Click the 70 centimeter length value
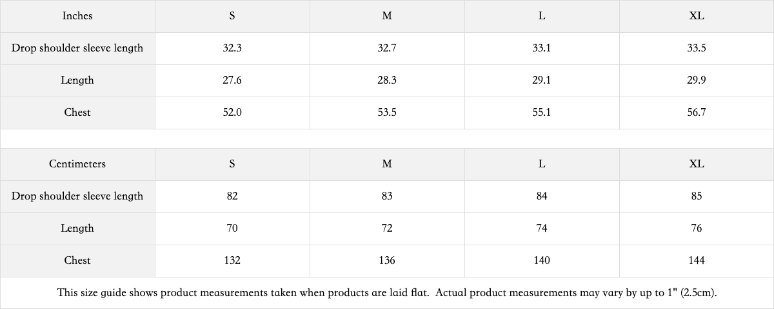This screenshot has width=774, height=309. [x=232, y=229]
